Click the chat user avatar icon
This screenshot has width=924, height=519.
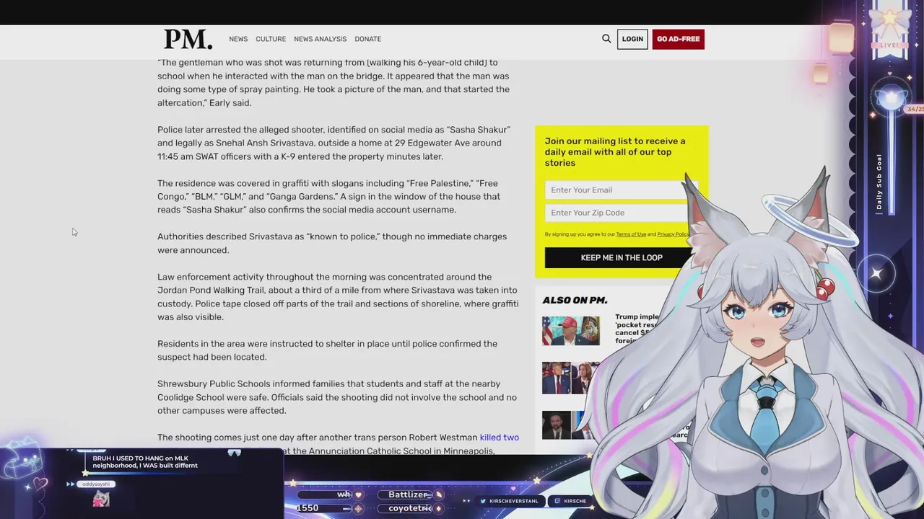click(x=101, y=499)
